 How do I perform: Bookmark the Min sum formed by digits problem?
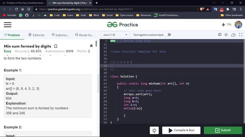pos(56,46)
